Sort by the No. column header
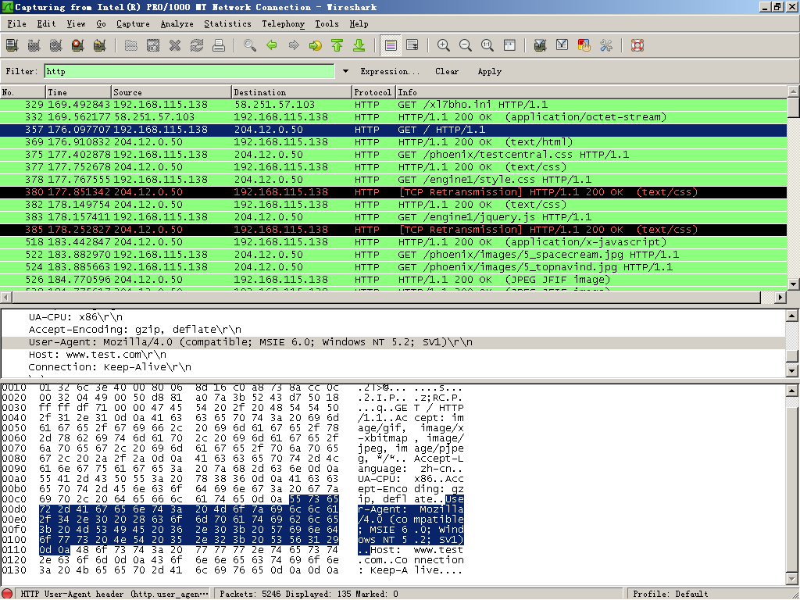This screenshot has height=600, width=800. click(x=23, y=92)
